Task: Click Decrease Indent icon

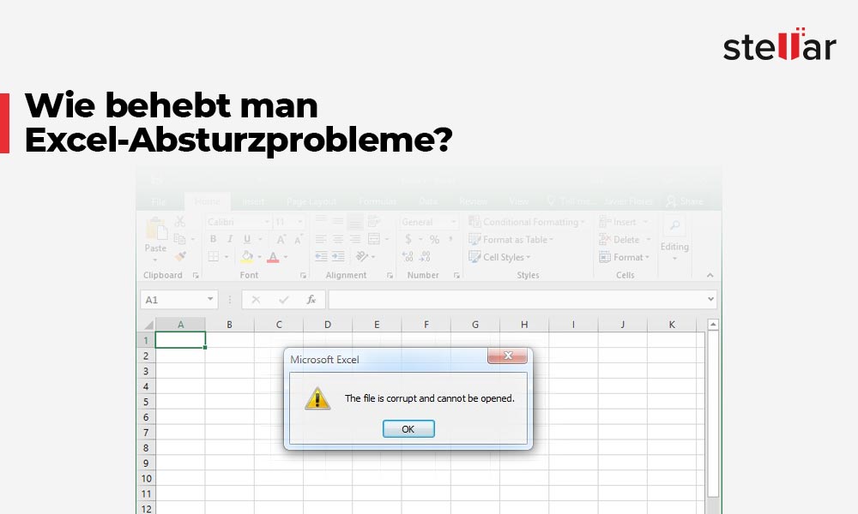Action: click(321, 256)
